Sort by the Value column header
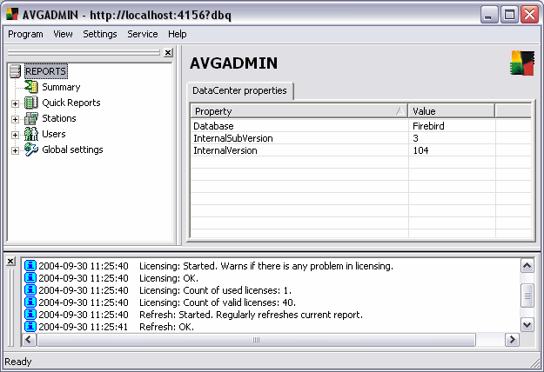Screen dimensions: 544x372 pos(452,111)
